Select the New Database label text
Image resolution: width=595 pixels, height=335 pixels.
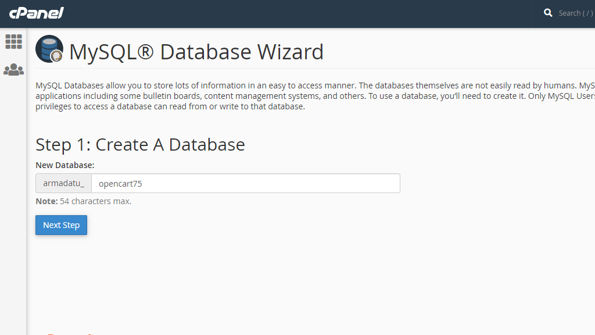64,165
